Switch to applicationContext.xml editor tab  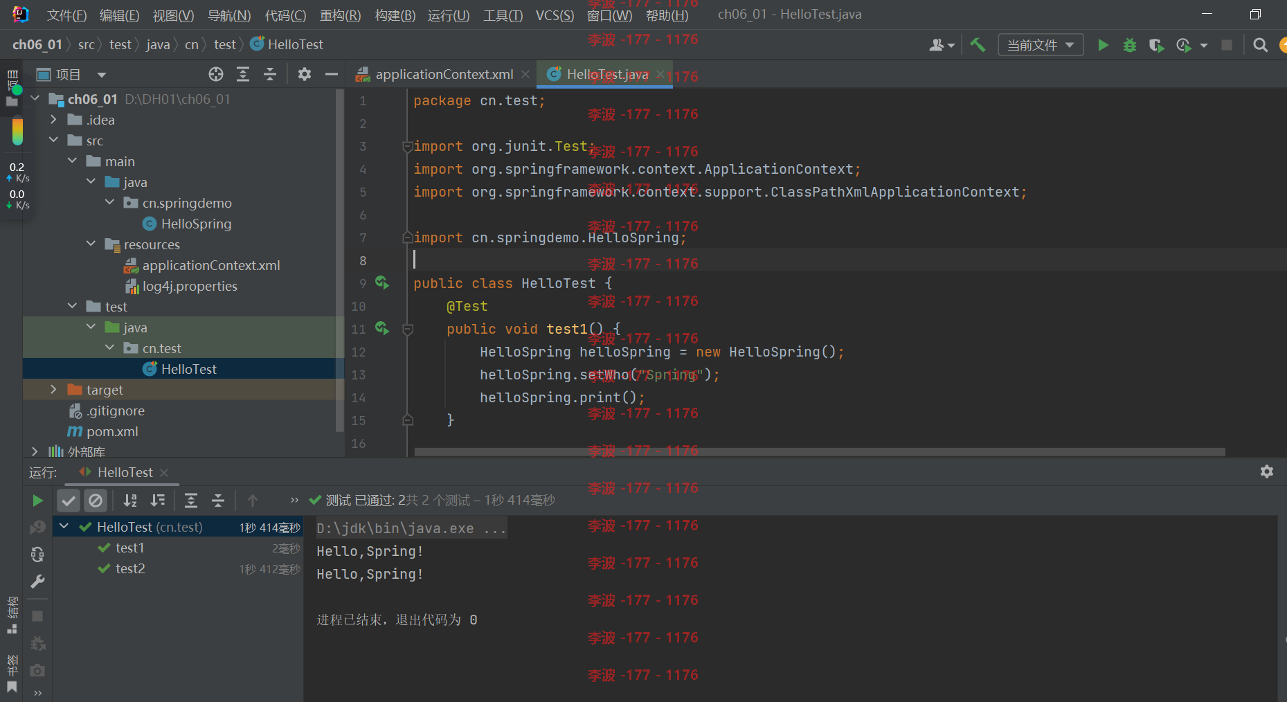(444, 74)
